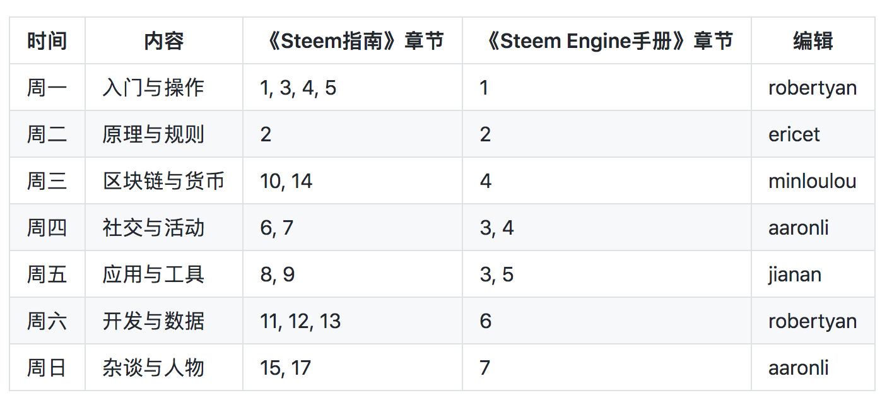Click the 《Steem指南》章节 column header
Screen dimensions: 887x400
click(x=352, y=42)
